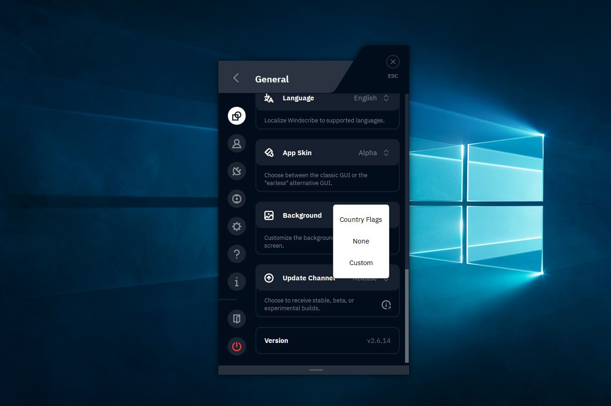Open Update Channel info link icon
The image size is (611, 406).
tap(386, 305)
